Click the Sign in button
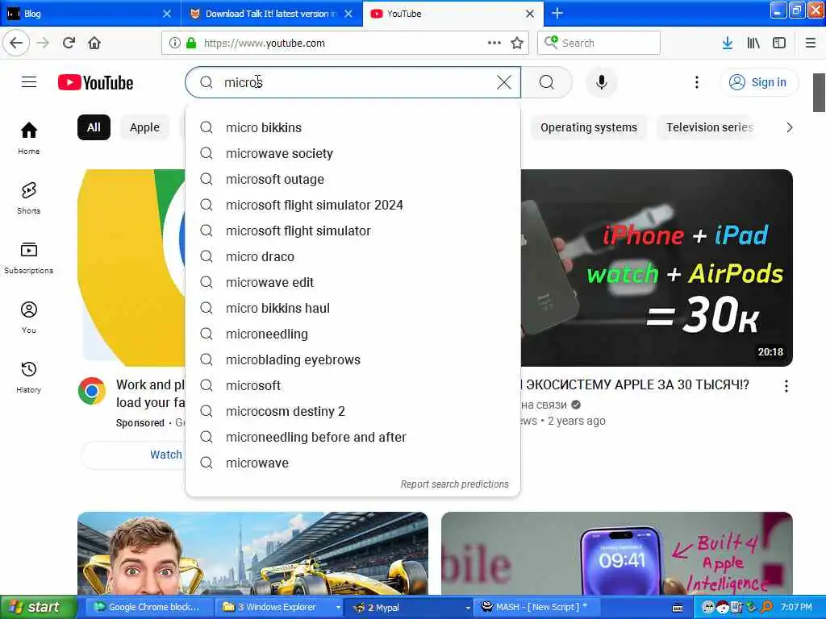The image size is (826, 619). [758, 82]
